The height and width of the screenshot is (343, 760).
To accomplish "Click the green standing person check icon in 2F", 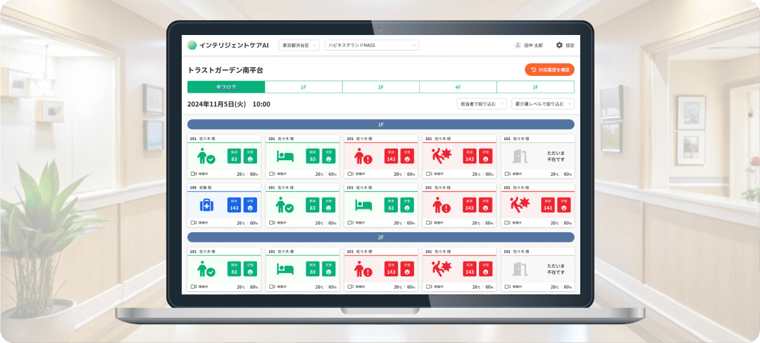I will tap(206, 269).
